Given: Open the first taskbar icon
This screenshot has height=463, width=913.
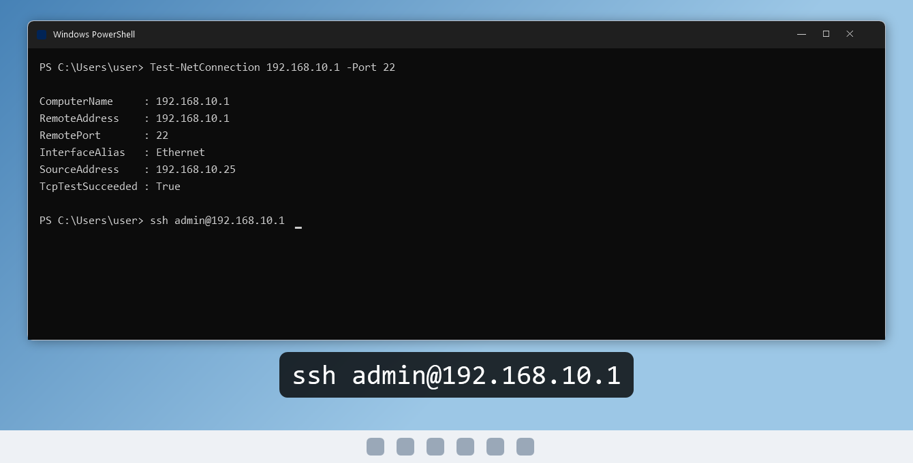Looking at the screenshot, I should click(x=375, y=447).
